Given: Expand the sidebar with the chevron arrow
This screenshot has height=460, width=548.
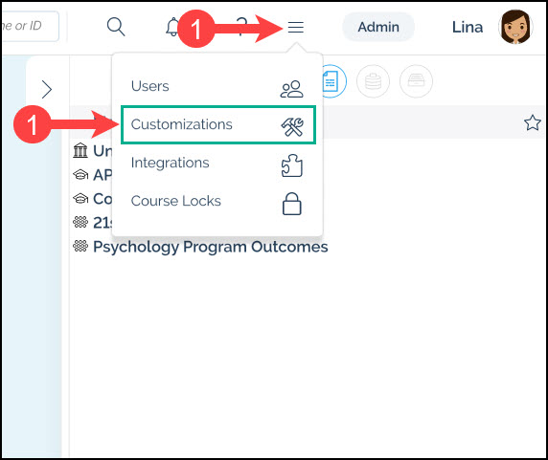Looking at the screenshot, I should click(47, 90).
